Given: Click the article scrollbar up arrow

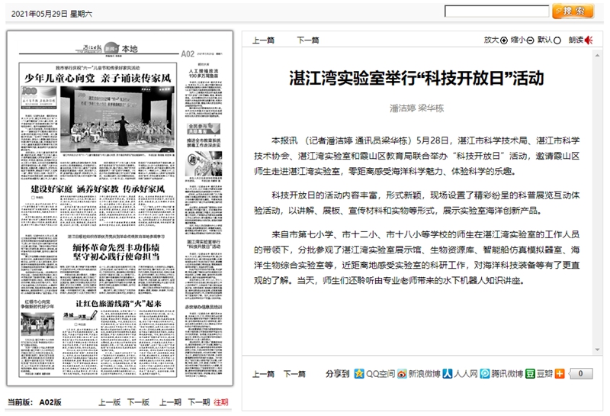Looking at the screenshot, I should click(598, 56).
